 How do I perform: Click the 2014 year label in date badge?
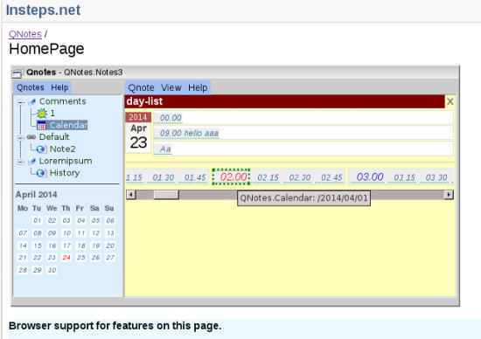[x=138, y=117]
